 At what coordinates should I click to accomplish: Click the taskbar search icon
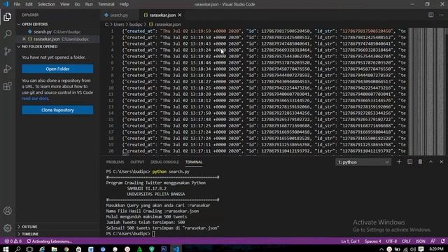[x=17, y=249]
